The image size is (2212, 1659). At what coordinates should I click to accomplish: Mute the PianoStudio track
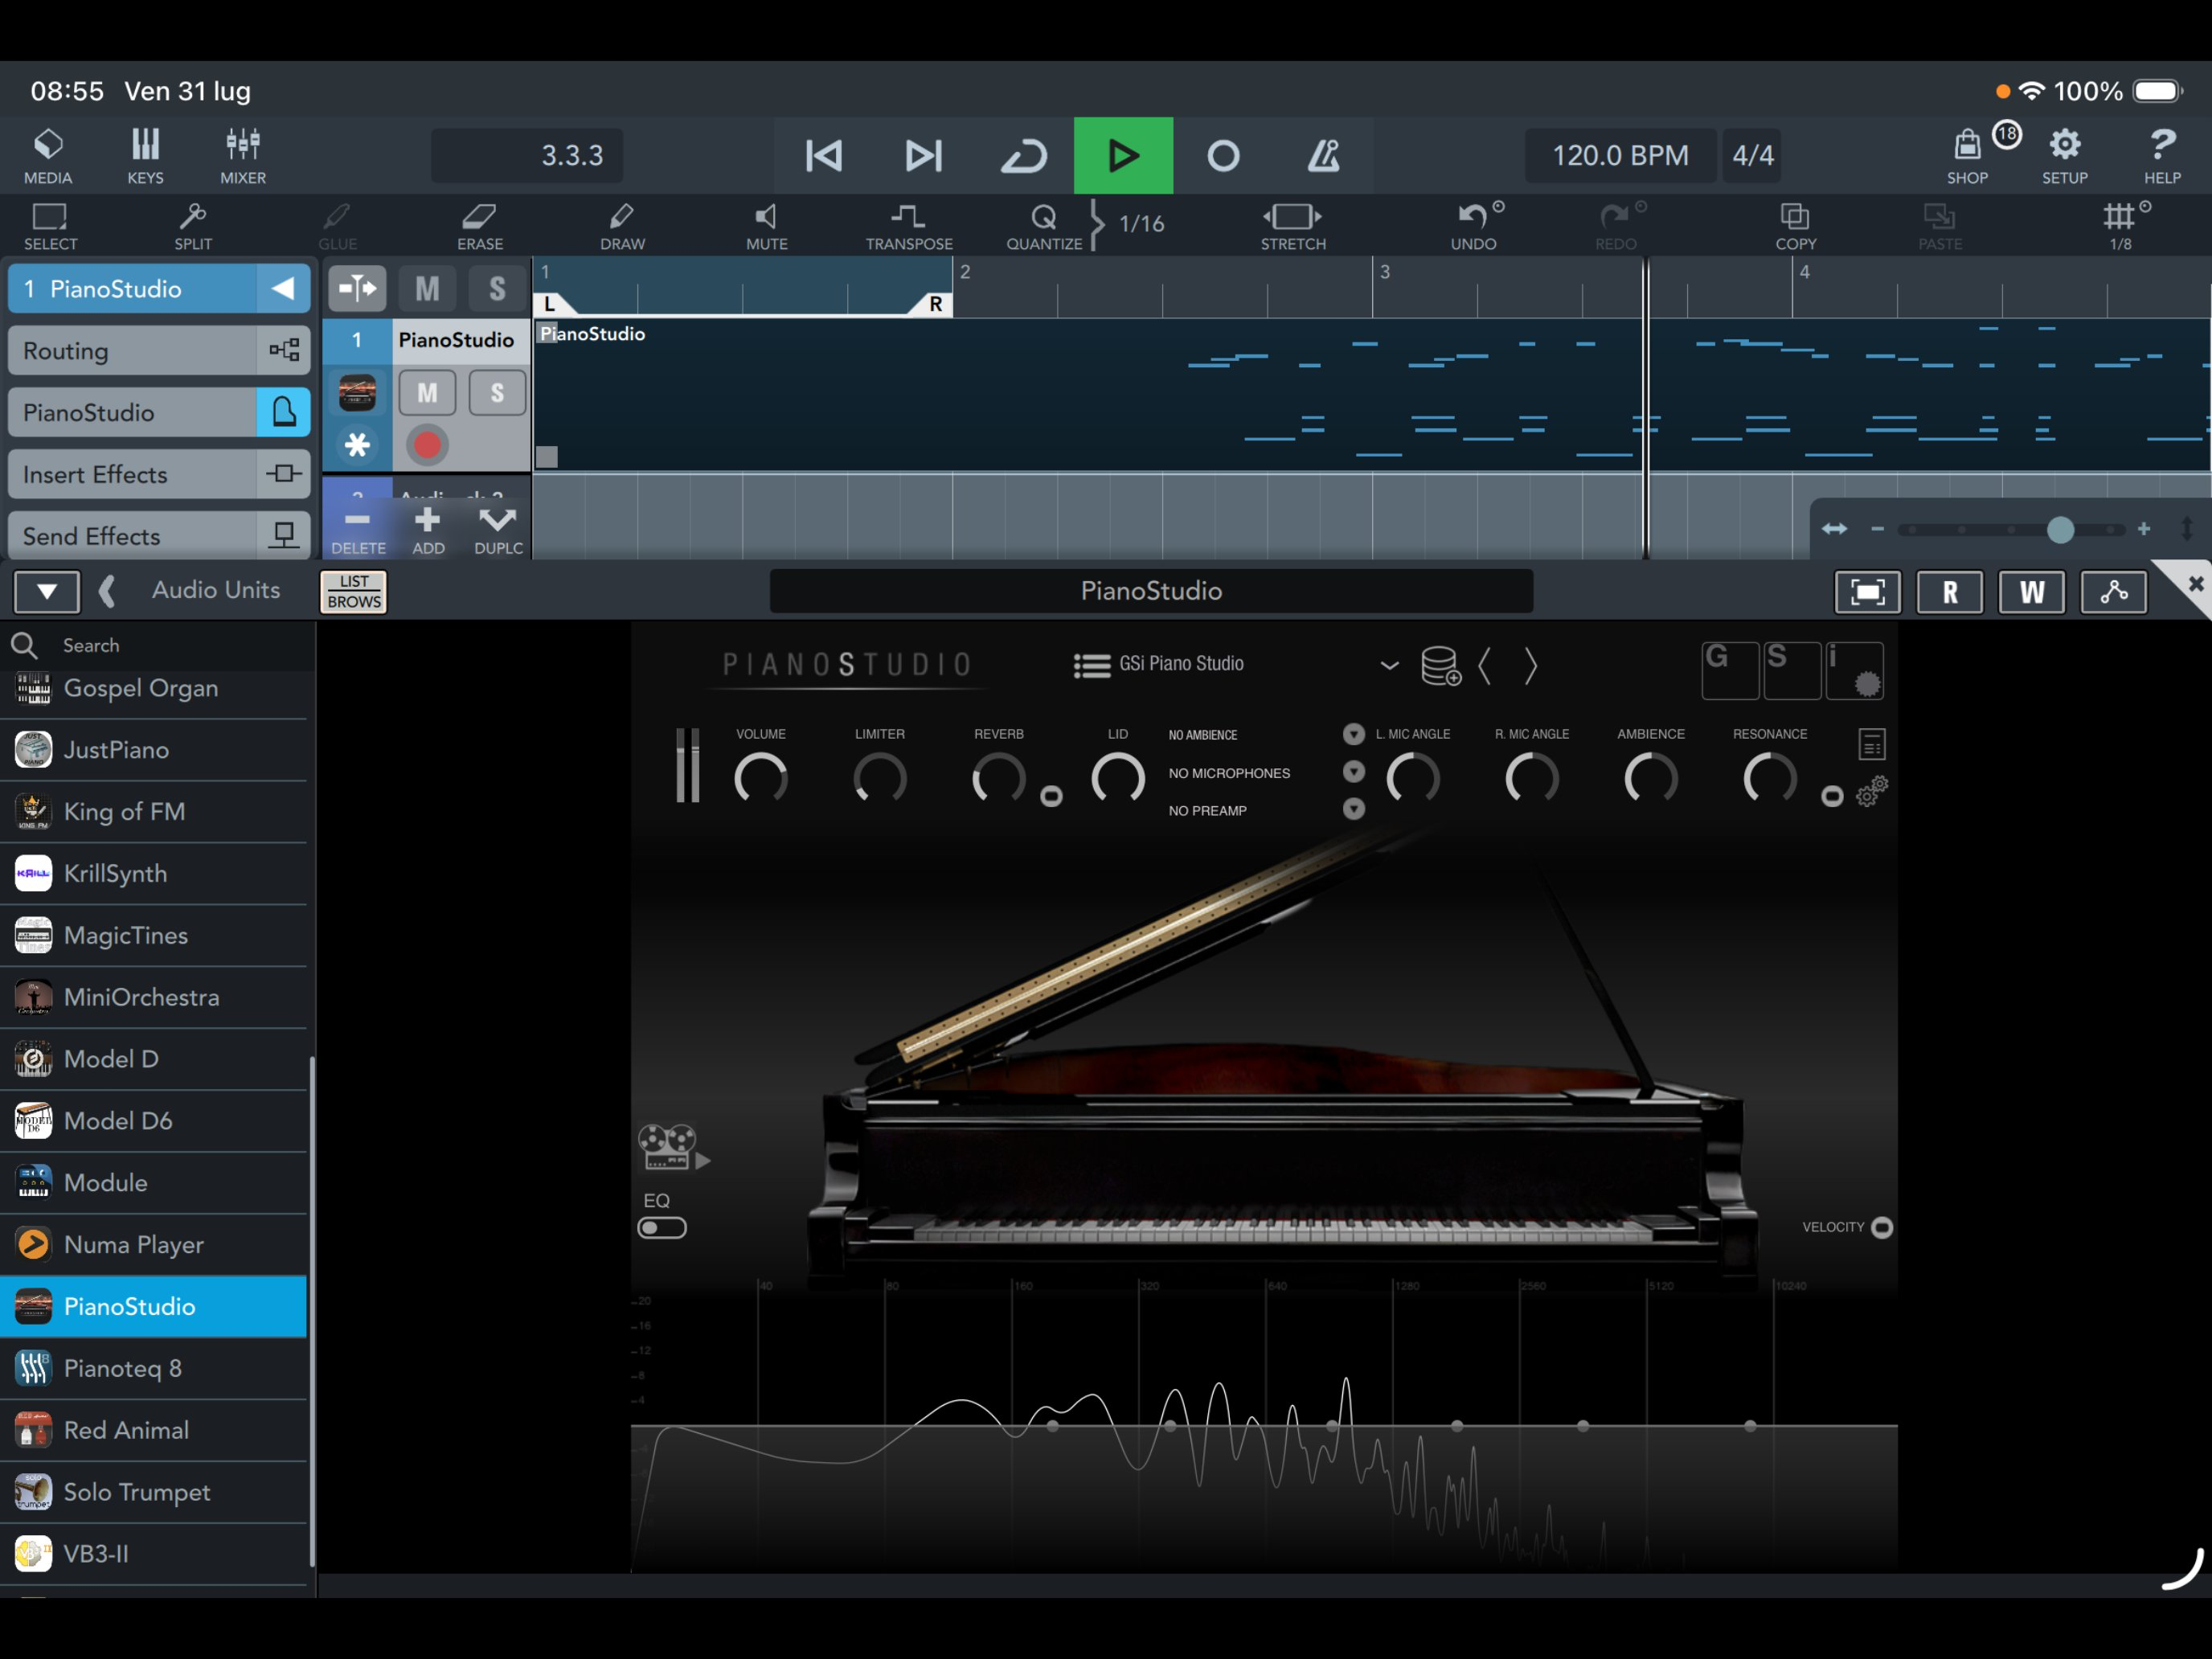427,393
